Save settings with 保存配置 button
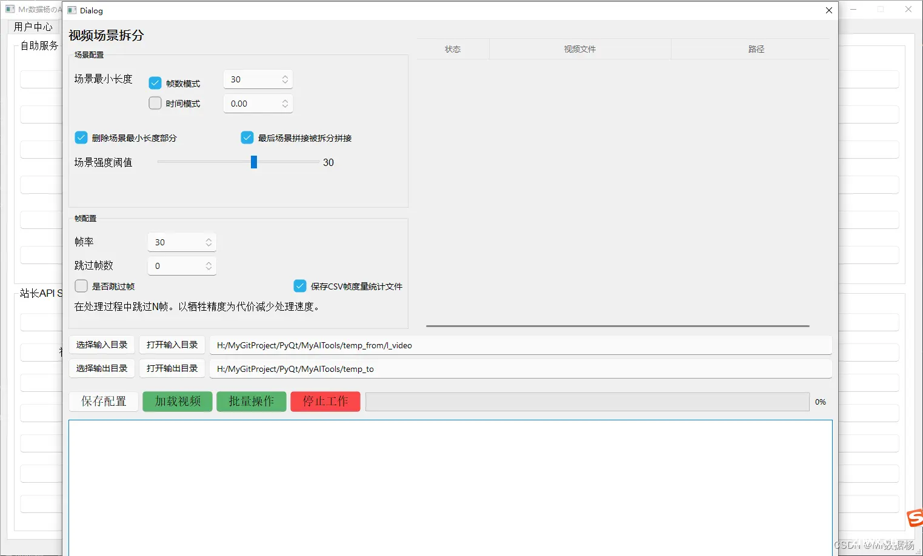Image resolution: width=923 pixels, height=556 pixels. tap(104, 402)
